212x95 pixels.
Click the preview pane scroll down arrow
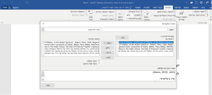43,79
